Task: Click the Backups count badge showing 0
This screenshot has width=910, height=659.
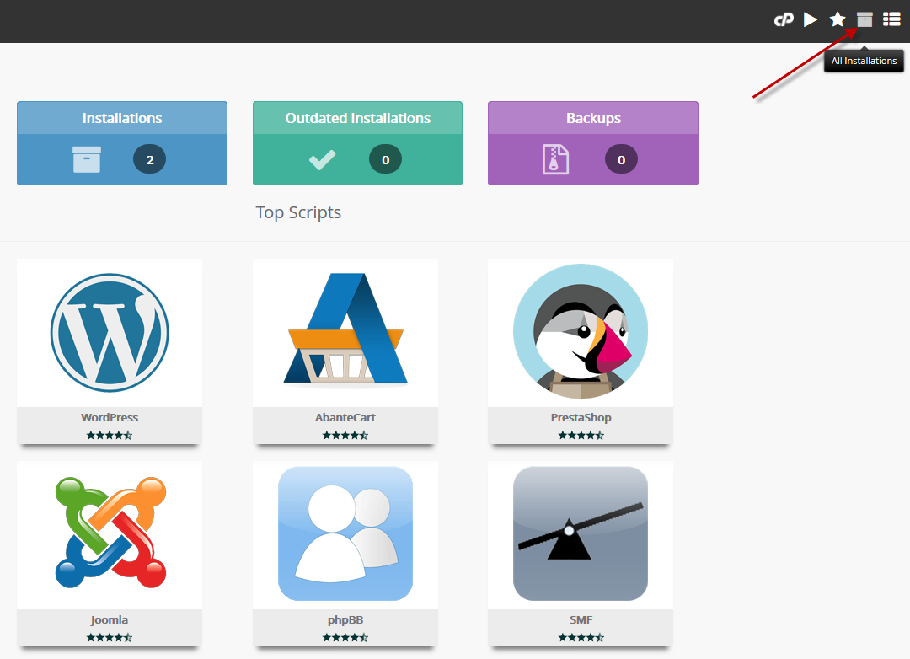Action: pos(621,159)
